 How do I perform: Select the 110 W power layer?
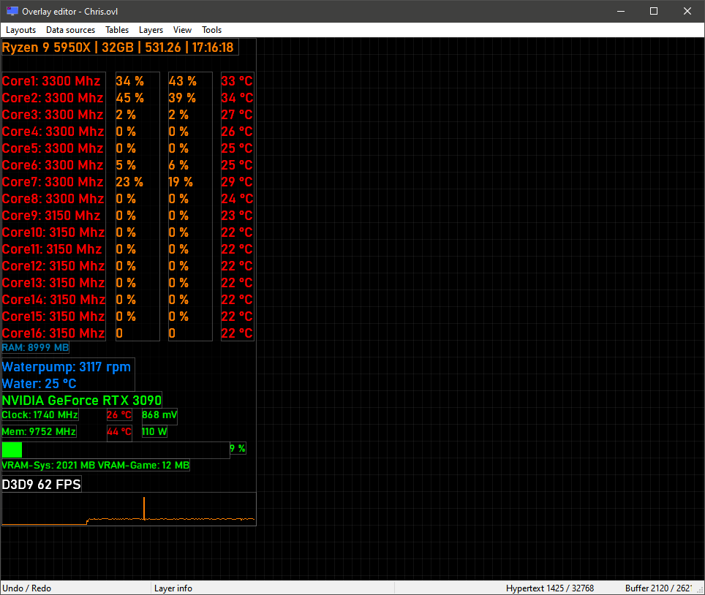point(154,431)
